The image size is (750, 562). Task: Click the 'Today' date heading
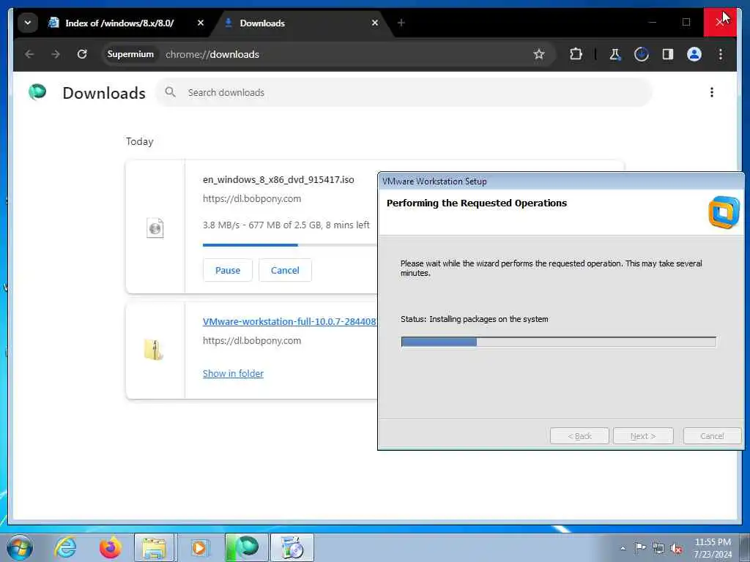[140, 141]
